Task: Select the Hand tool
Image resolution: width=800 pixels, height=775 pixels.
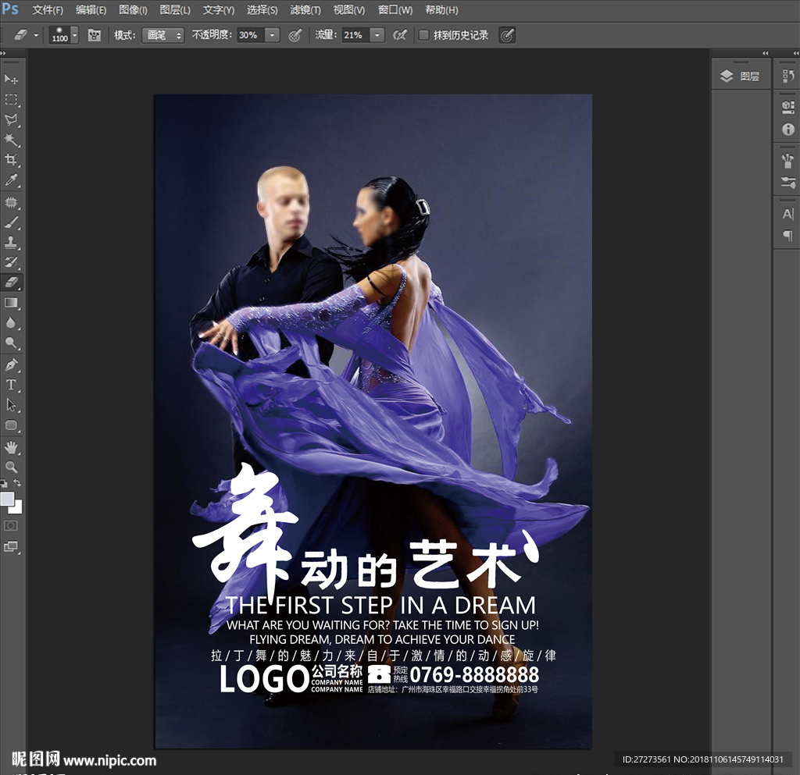Action: click(11, 447)
